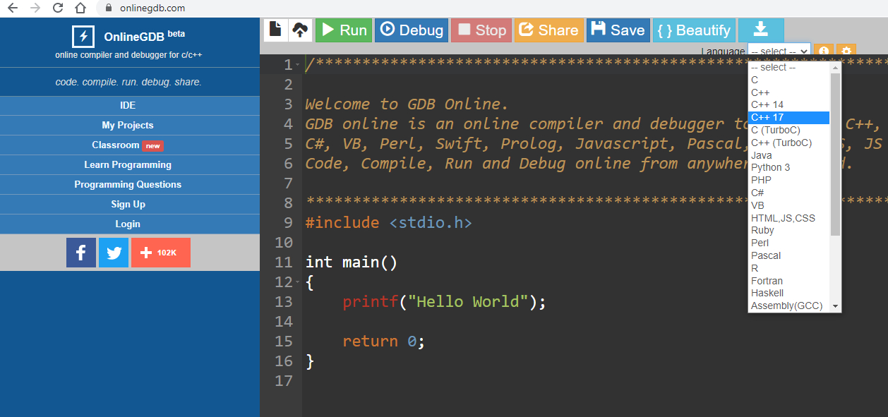
Task: Select the '-- select --' placeholder list option
Action: (789, 68)
